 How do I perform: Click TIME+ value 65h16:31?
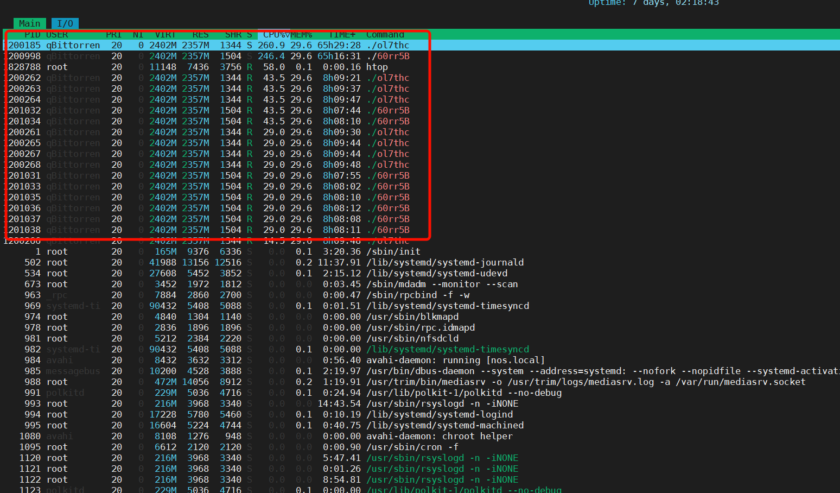coord(339,56)
